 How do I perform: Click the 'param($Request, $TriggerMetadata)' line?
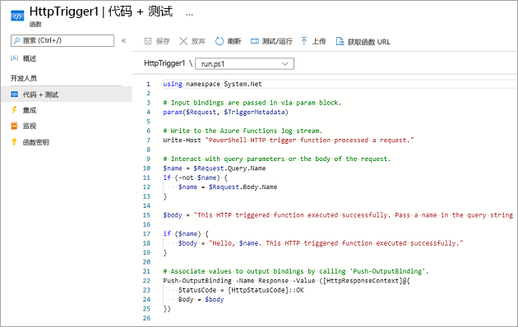[225, 112]
